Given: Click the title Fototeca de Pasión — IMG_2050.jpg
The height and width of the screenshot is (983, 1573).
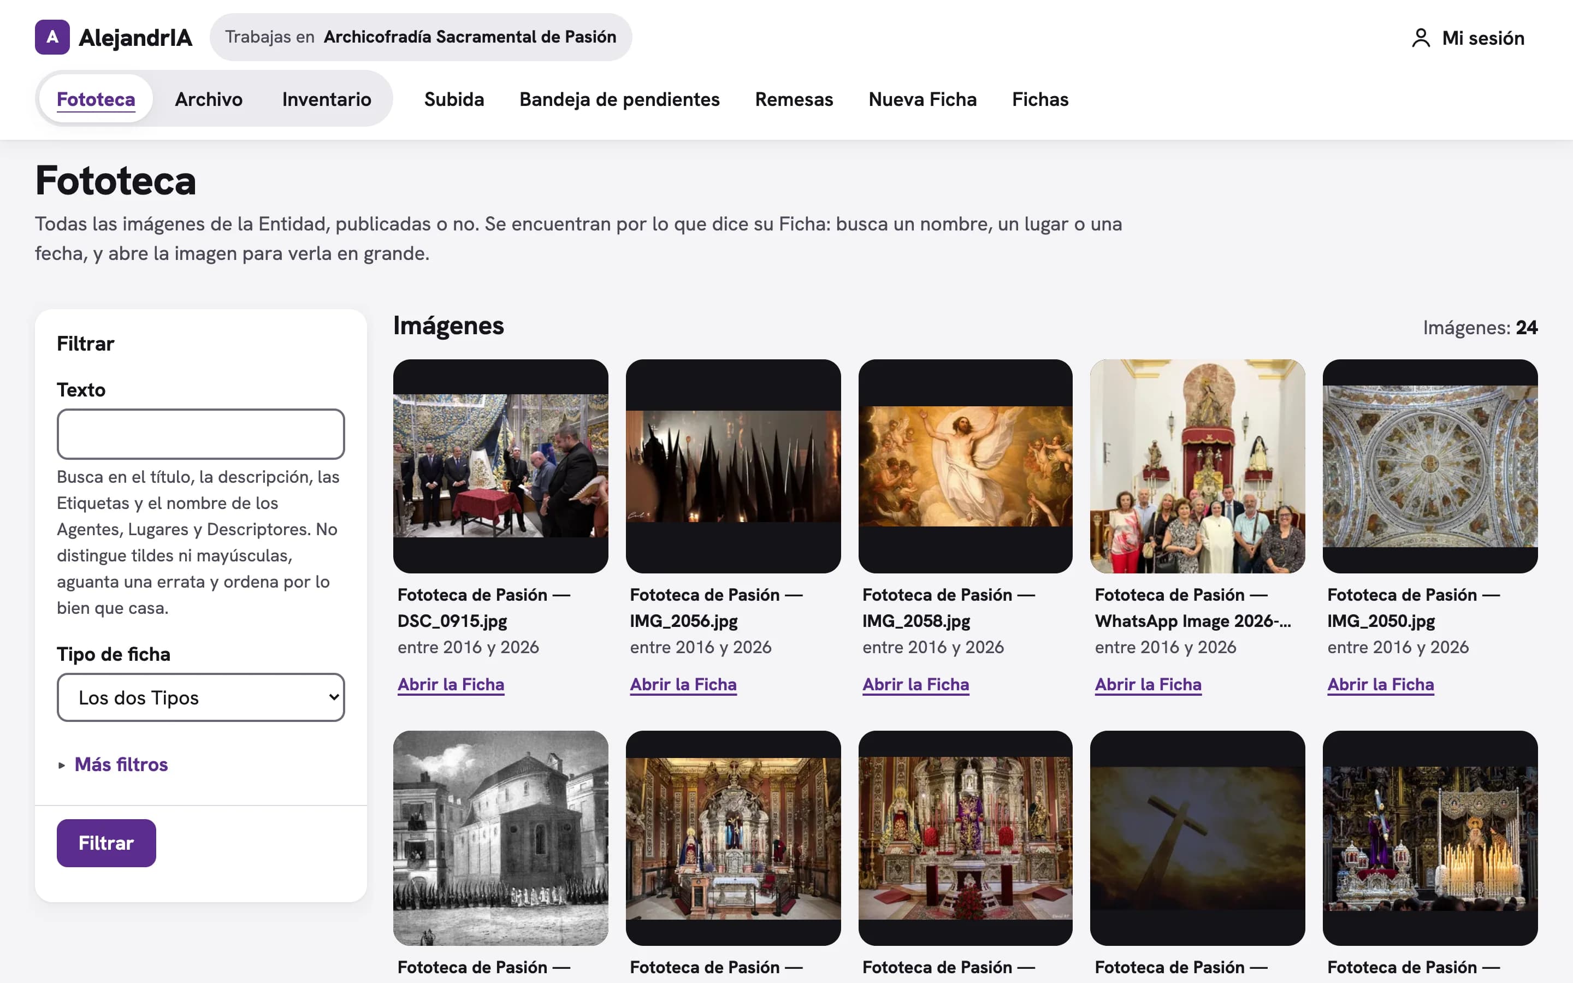Looking at the screenshot, I should [x=1414, y=608].
